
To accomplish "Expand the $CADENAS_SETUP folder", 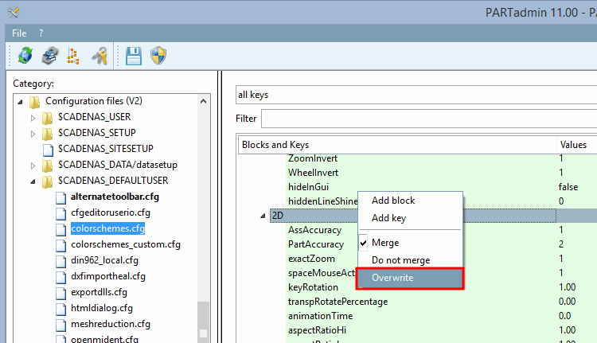I will 33,134.
